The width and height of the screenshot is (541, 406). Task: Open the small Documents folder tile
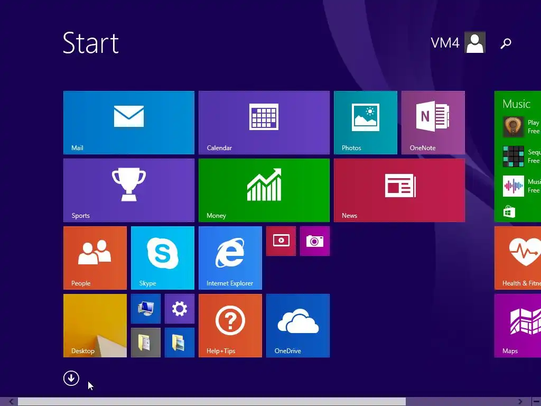click(146, 343)
